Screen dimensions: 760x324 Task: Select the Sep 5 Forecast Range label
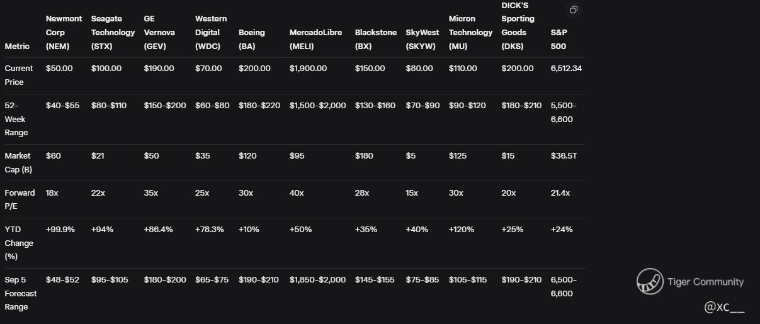(21, 293)
